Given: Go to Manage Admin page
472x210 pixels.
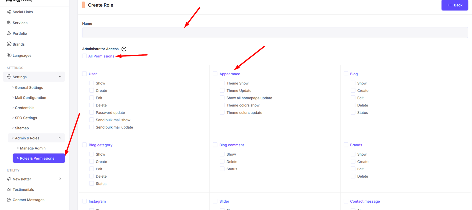Looking at the screenshot, I should tap(32, 148).
